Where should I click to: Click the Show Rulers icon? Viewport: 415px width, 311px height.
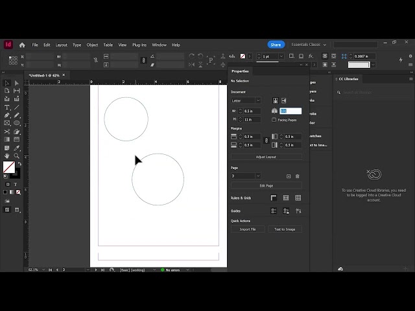(274, 198)
